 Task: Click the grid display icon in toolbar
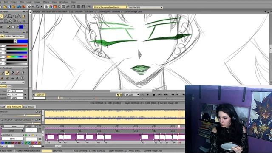pos(79,7)
